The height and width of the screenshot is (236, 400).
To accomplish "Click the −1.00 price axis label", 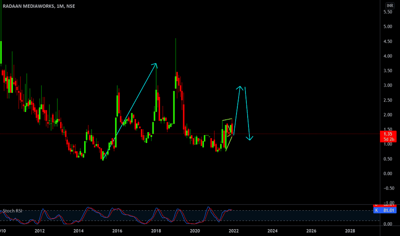I will pos(388,203).
